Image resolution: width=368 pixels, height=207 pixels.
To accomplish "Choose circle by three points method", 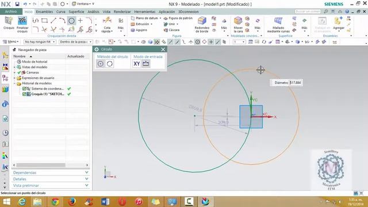I will [x=110, y=64].
